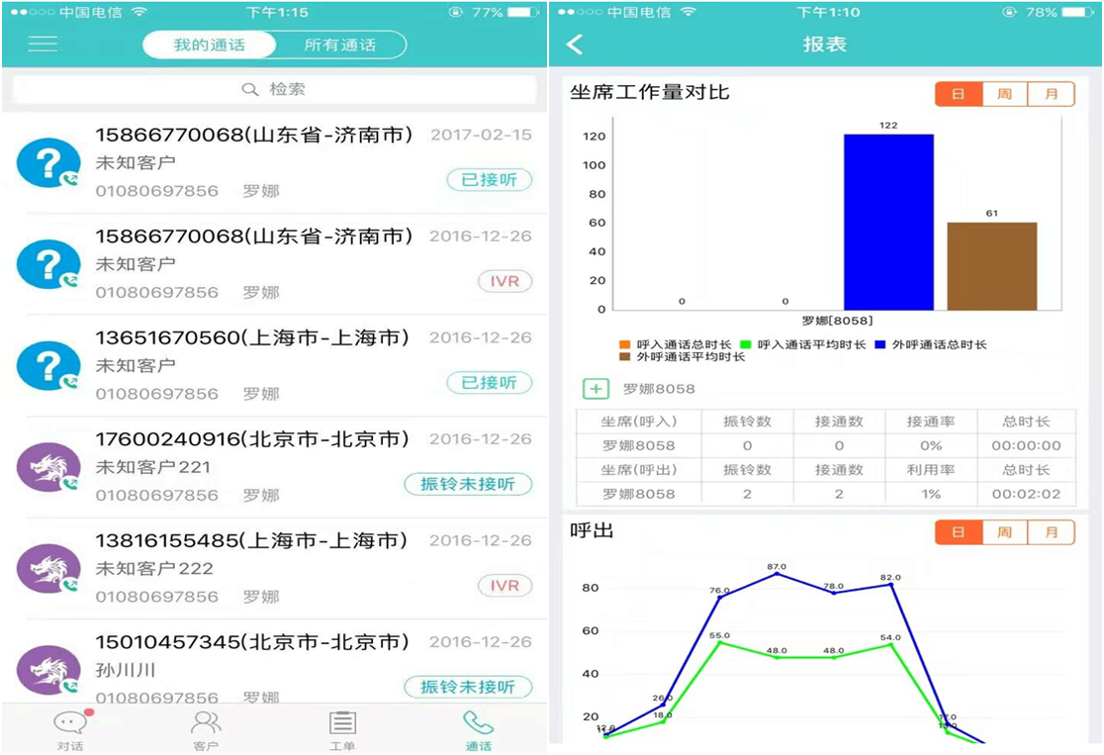Select 日 in the 呼出 chart
This screenshot has width=1104, height=755.
pos(959,532)
